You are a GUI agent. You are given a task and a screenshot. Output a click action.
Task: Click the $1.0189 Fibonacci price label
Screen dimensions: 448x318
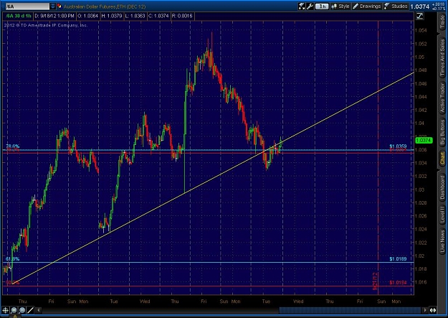398,258
